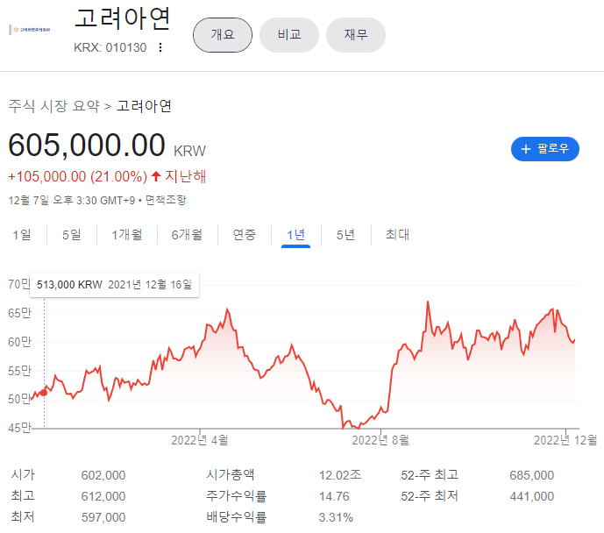Switch chart to 최대 max range
Viewport: 604px width, 533px height.
click(x=397, y=235)
